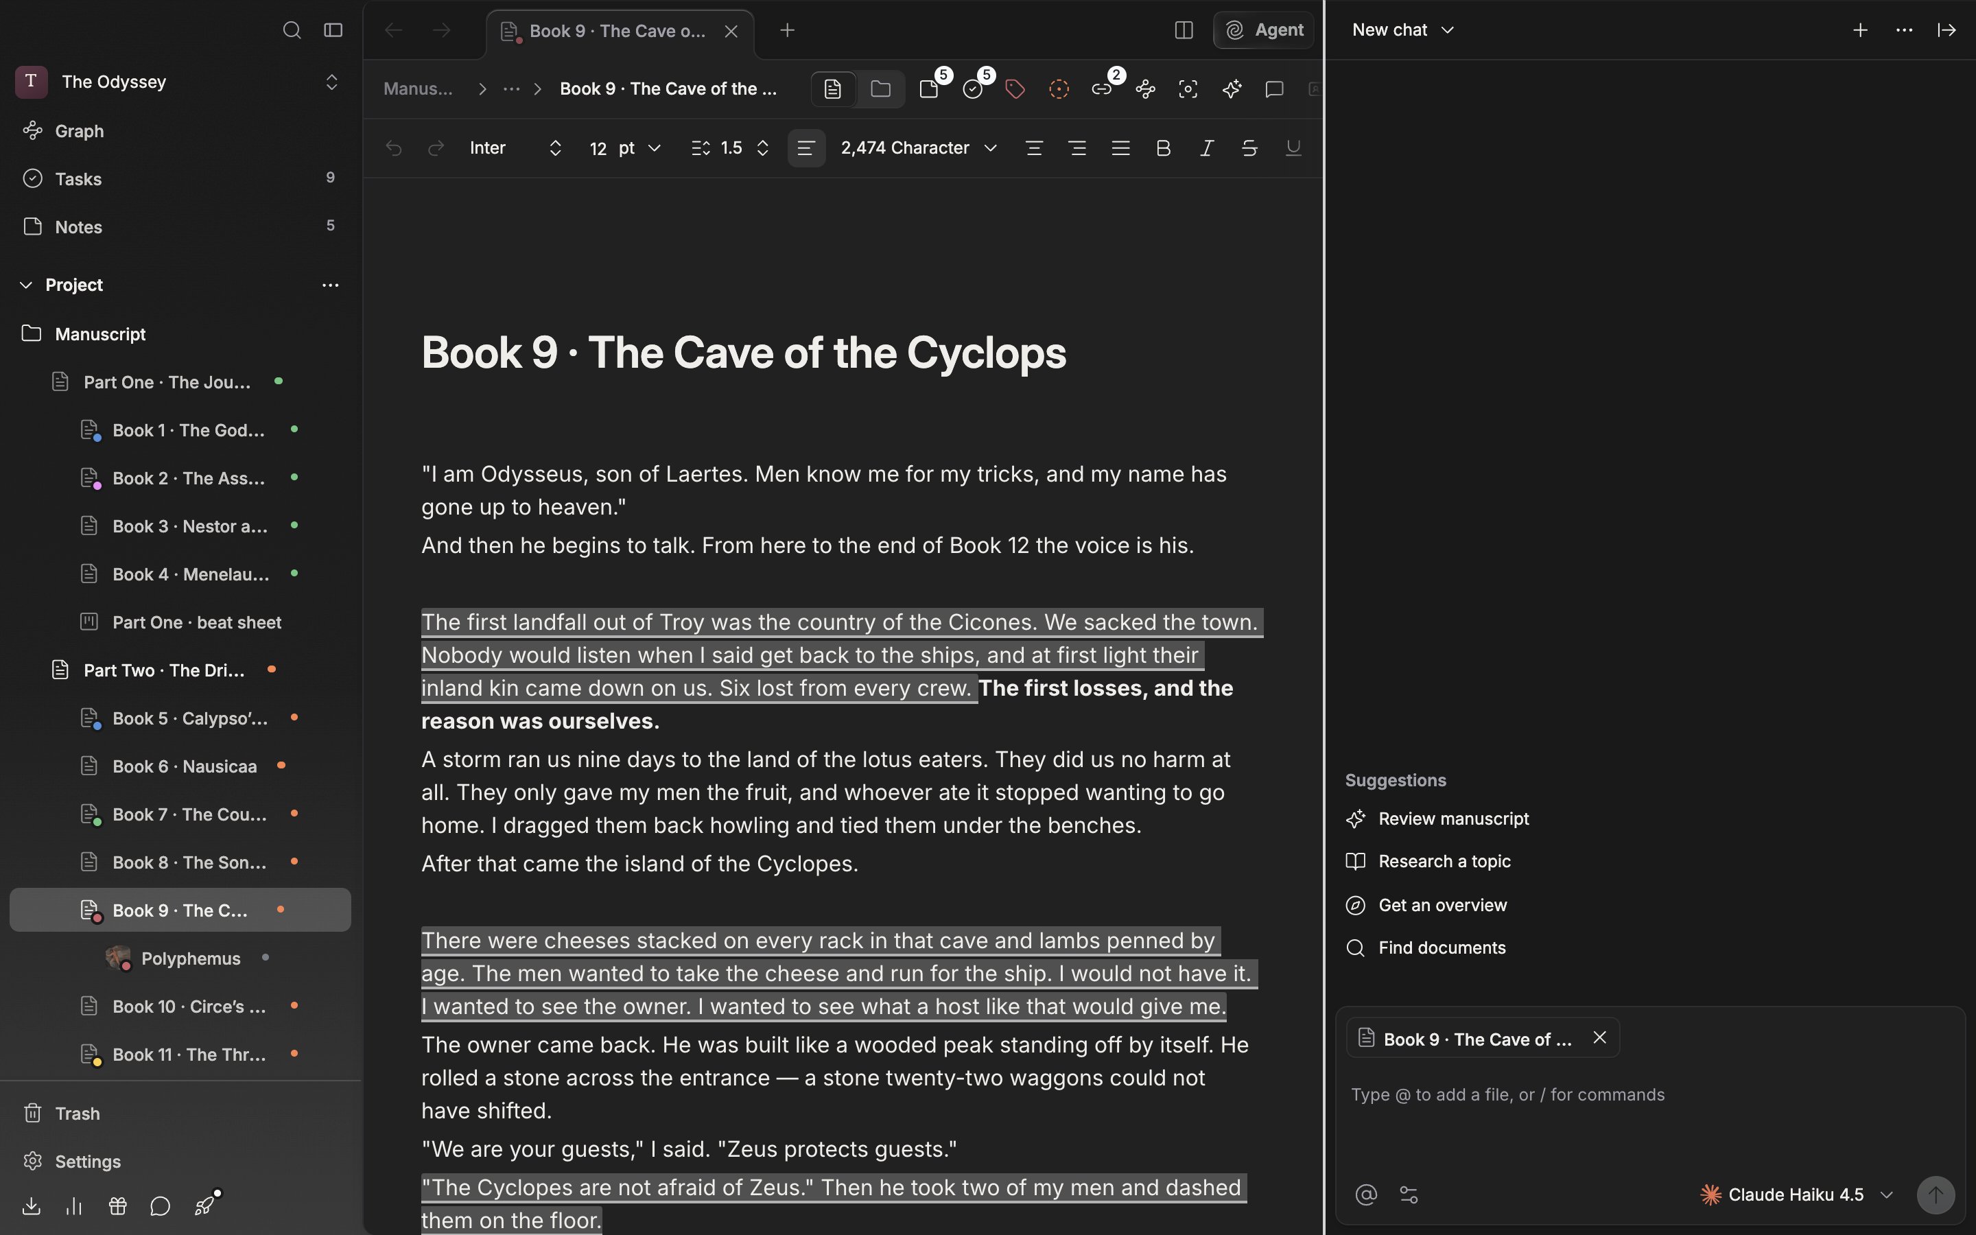Open the tasks check icon with badge 5
This screenshot has width=1976, height=1235.
pos(972,89)
